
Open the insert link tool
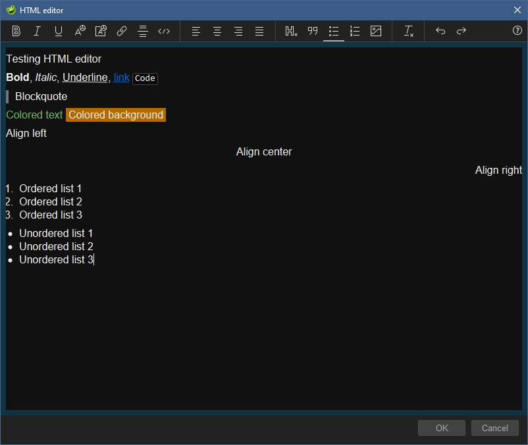[122, 31]
